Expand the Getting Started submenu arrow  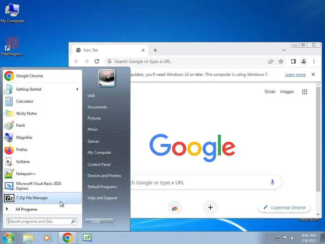[77, 89]
